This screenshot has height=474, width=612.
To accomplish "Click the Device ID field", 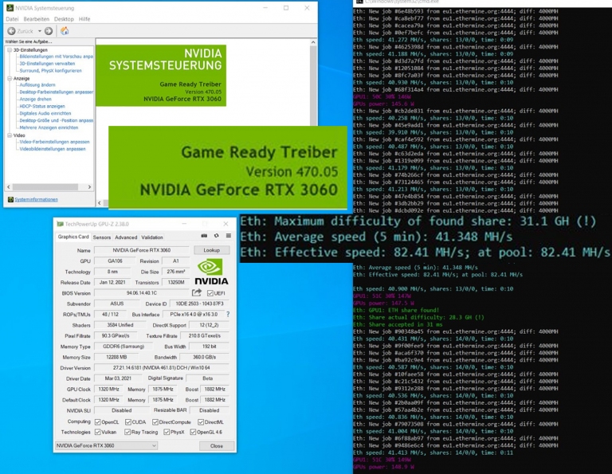I will point(199,304).
